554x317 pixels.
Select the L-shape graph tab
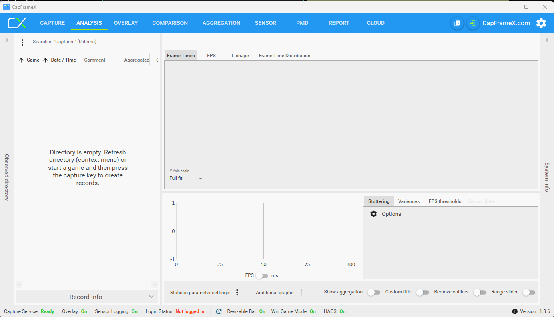click(240, 56)
